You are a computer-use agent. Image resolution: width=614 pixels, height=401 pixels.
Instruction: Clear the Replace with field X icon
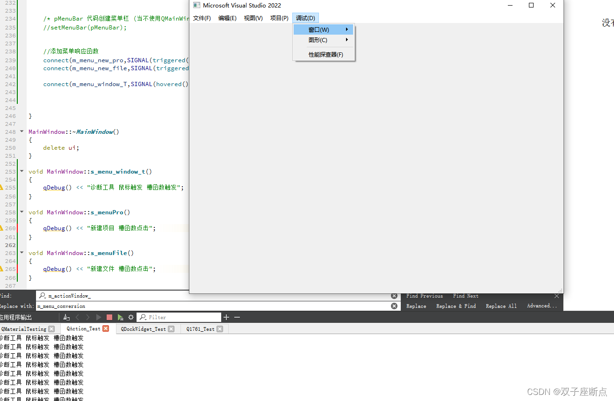394,306
